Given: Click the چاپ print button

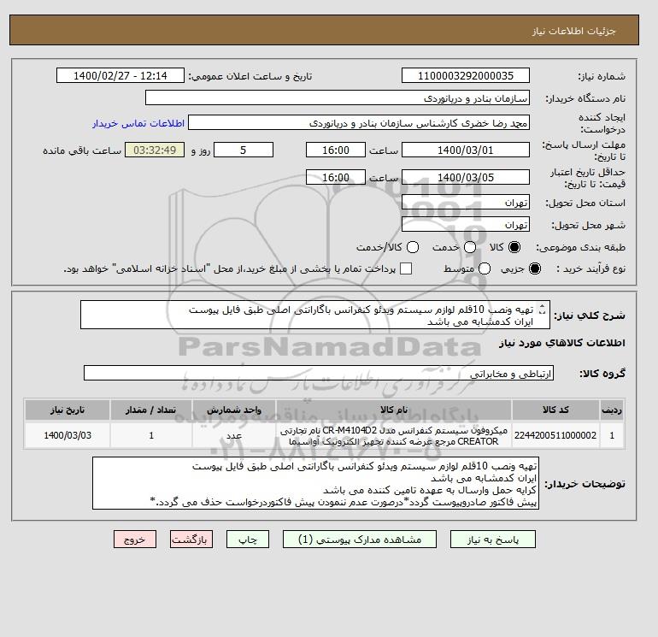Looking at the screenshot, I should 248,540.
